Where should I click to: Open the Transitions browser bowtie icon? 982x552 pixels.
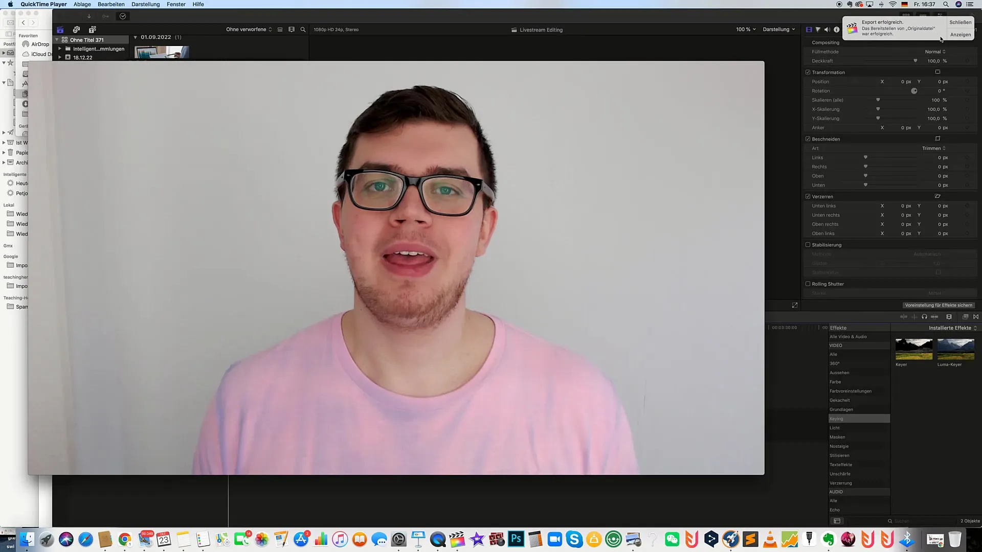(976, 317)
